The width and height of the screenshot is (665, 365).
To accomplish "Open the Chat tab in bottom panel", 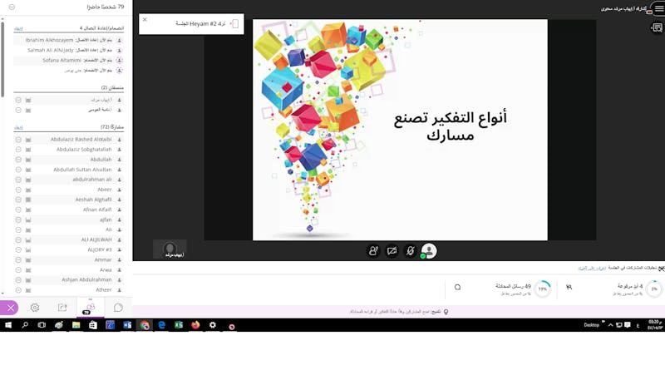I will coord(118,308).
